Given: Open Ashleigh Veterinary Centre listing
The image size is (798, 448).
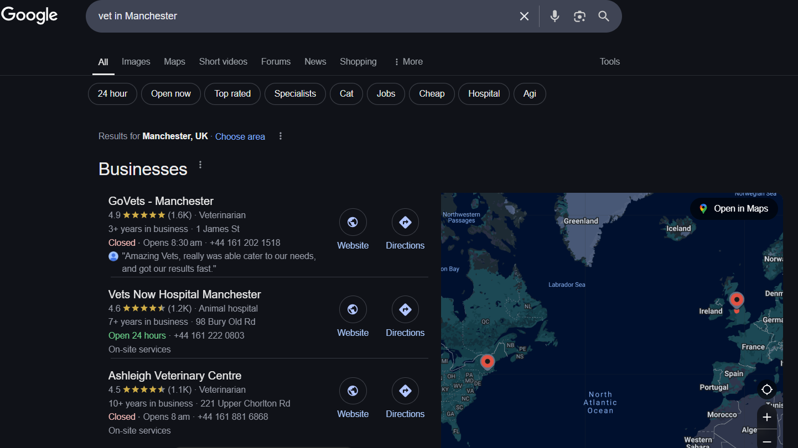Looking at the screenshot, I should pyautogui.click(x=175, y=376).
